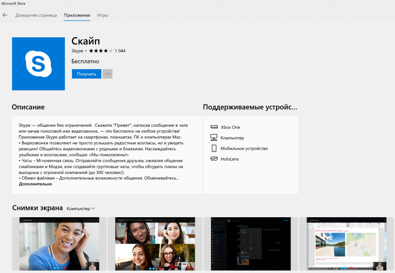This screenshot has width=395, height=273.
Task: Select the Xbox One device text
Action: pos(231,127)
